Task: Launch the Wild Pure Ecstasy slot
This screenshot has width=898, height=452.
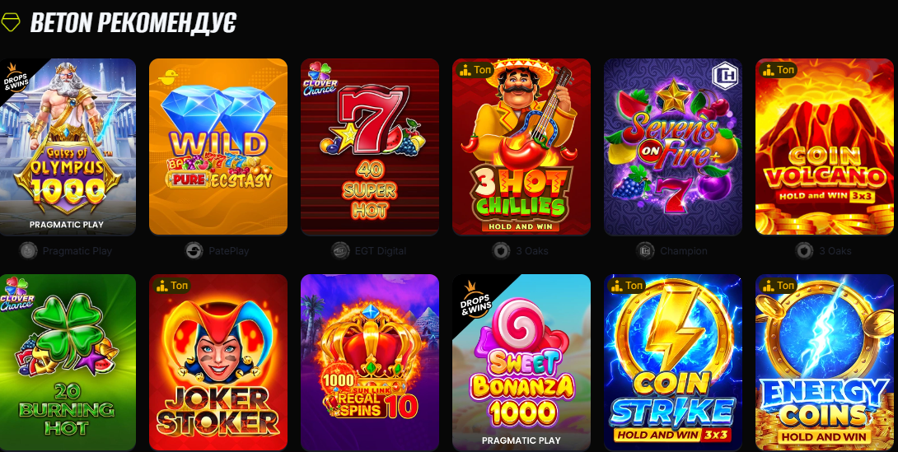Action: tap(218, 147)
